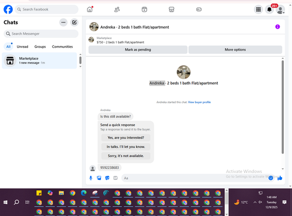This screenshot has width=292, height=216.
Task: Open Task View on the taskbar
Action: (x=27, y=203)
